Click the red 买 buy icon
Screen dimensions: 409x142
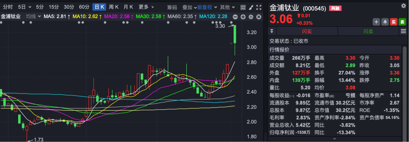[x=393, y=22]
